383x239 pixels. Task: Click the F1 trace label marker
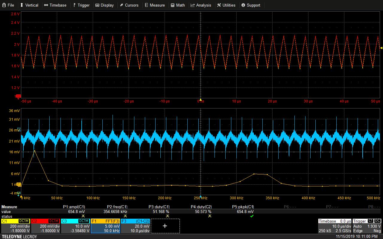[x=19, y=184]
